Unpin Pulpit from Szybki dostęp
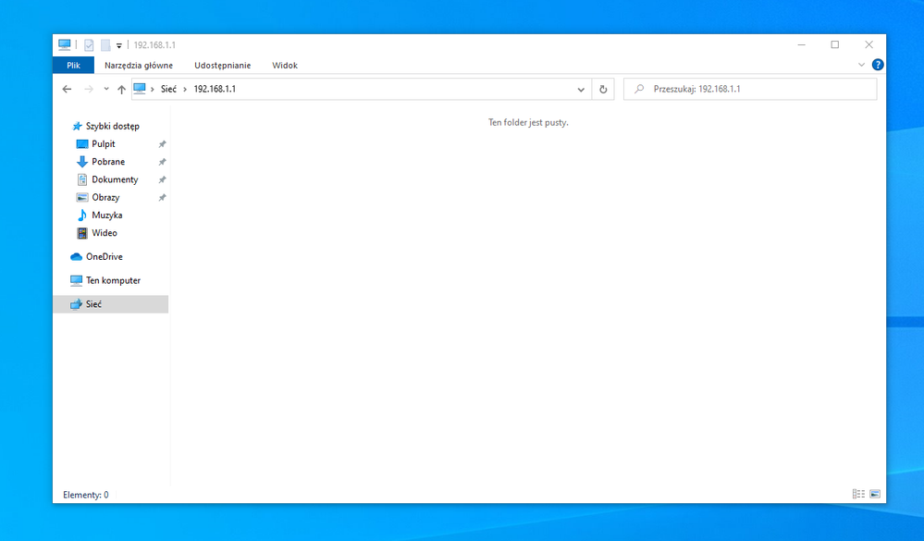 point(162,143)
